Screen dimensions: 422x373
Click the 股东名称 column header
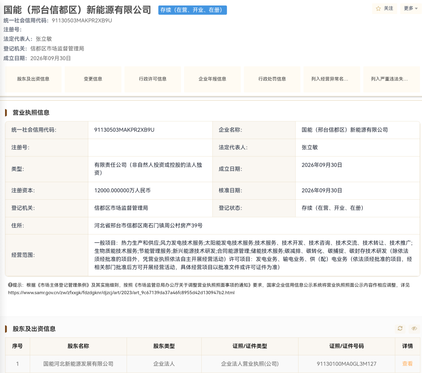78,346
